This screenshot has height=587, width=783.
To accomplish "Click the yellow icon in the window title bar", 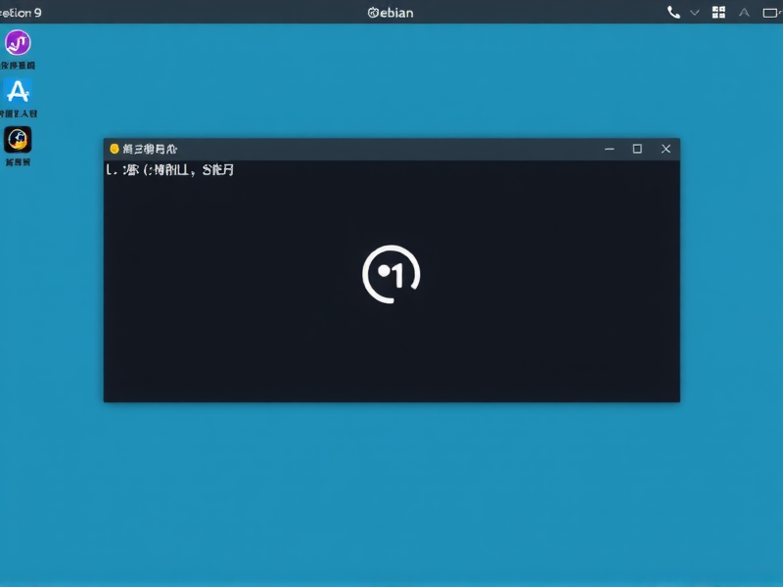I will click(115, 149).
